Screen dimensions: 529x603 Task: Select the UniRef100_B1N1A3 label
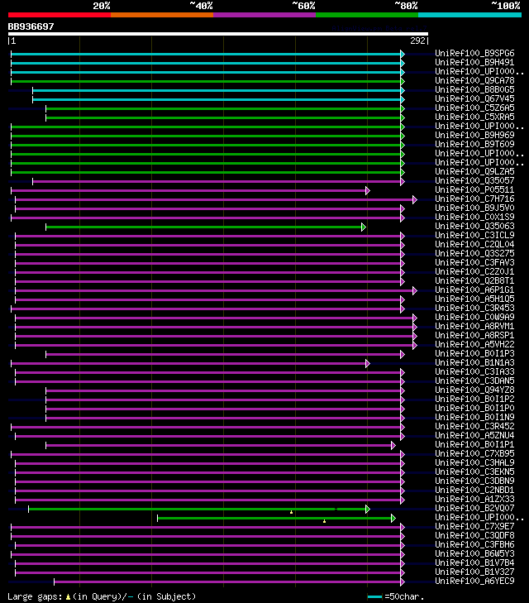click(474, 362)
